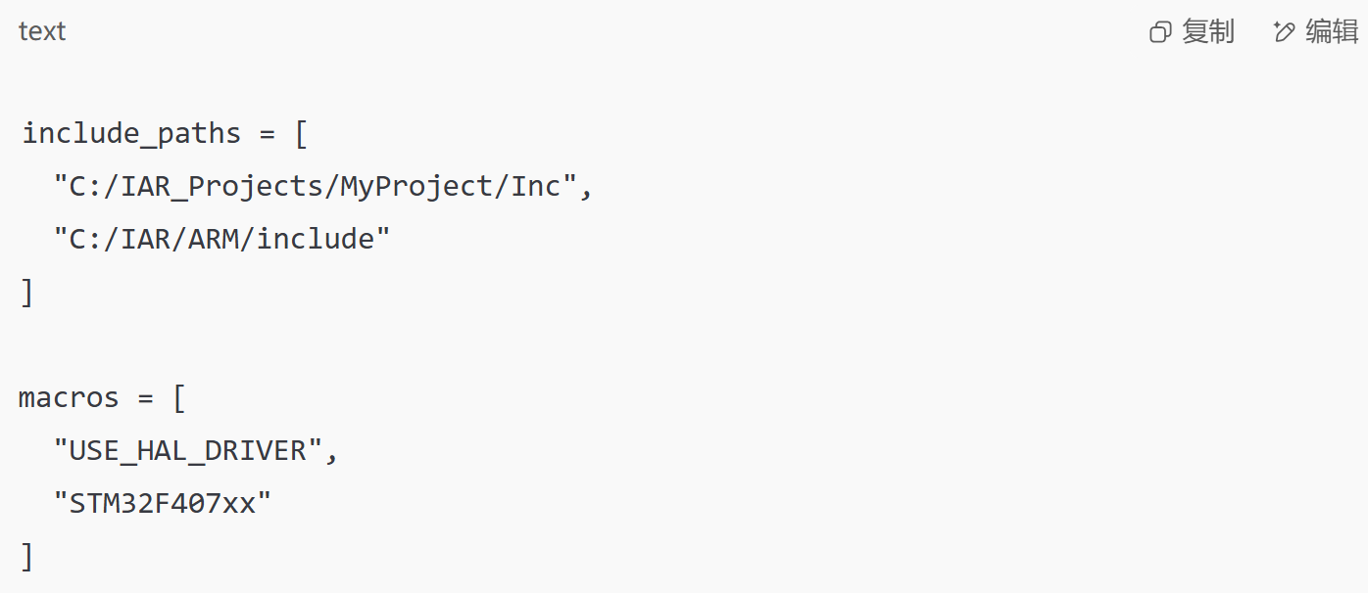Viewport: 1368px width, 593px height.
Task: Click the C:/IAR/ARM/include path string
Action: tap(222, 239)
